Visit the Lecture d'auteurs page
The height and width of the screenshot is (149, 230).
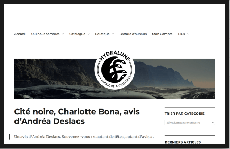pos(133,34)
